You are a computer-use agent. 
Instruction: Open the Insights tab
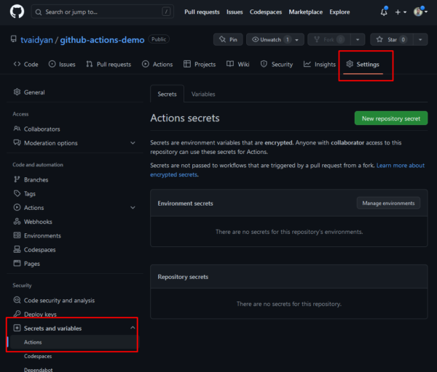(320, 64)
